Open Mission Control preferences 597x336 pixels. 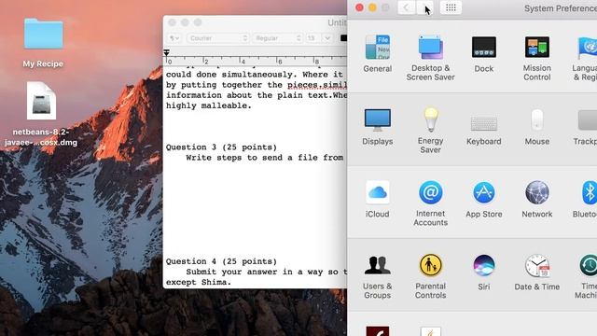(x=537, y=58)
